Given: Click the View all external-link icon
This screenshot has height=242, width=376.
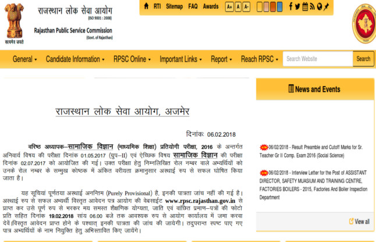Looking at the screenshot, I should tap(352, 221).
